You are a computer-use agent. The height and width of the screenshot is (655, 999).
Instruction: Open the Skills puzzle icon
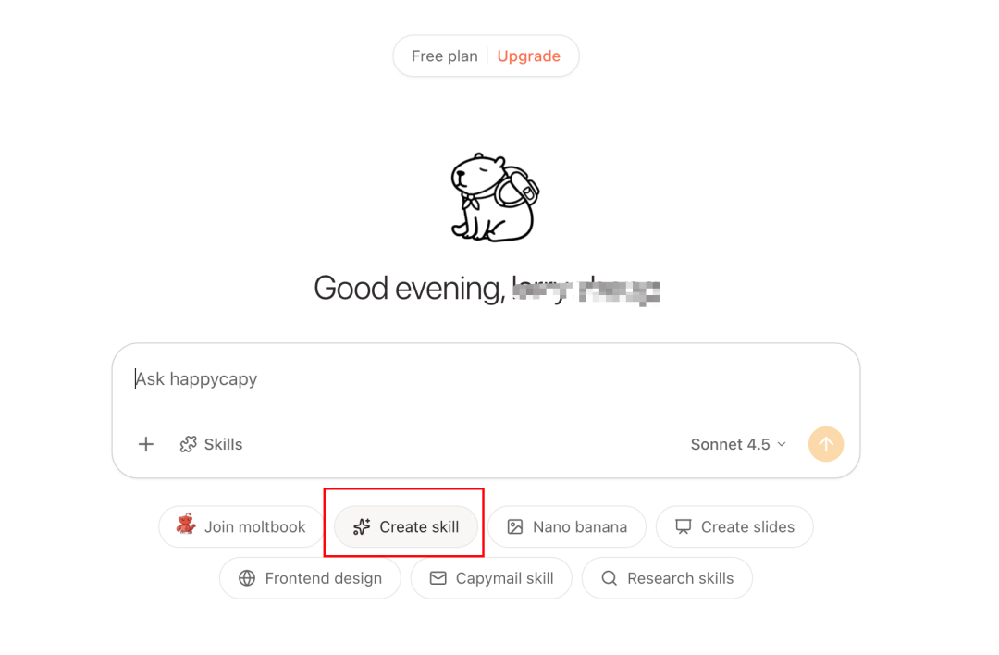(189, 444)
